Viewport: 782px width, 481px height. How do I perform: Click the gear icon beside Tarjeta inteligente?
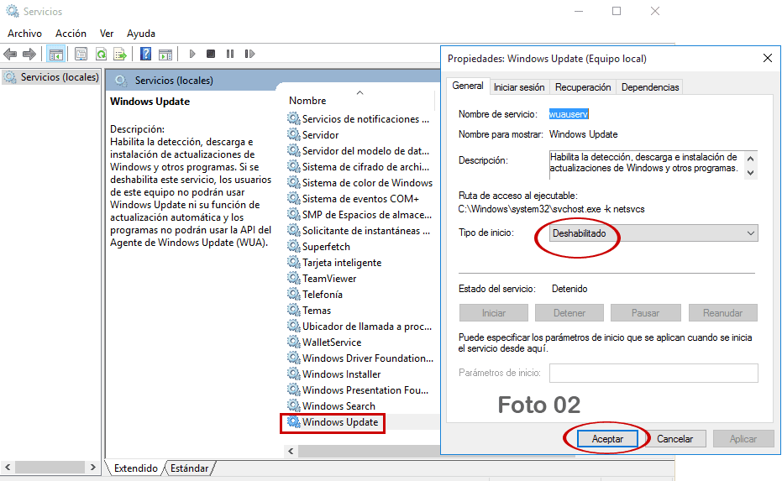point(293,262)
